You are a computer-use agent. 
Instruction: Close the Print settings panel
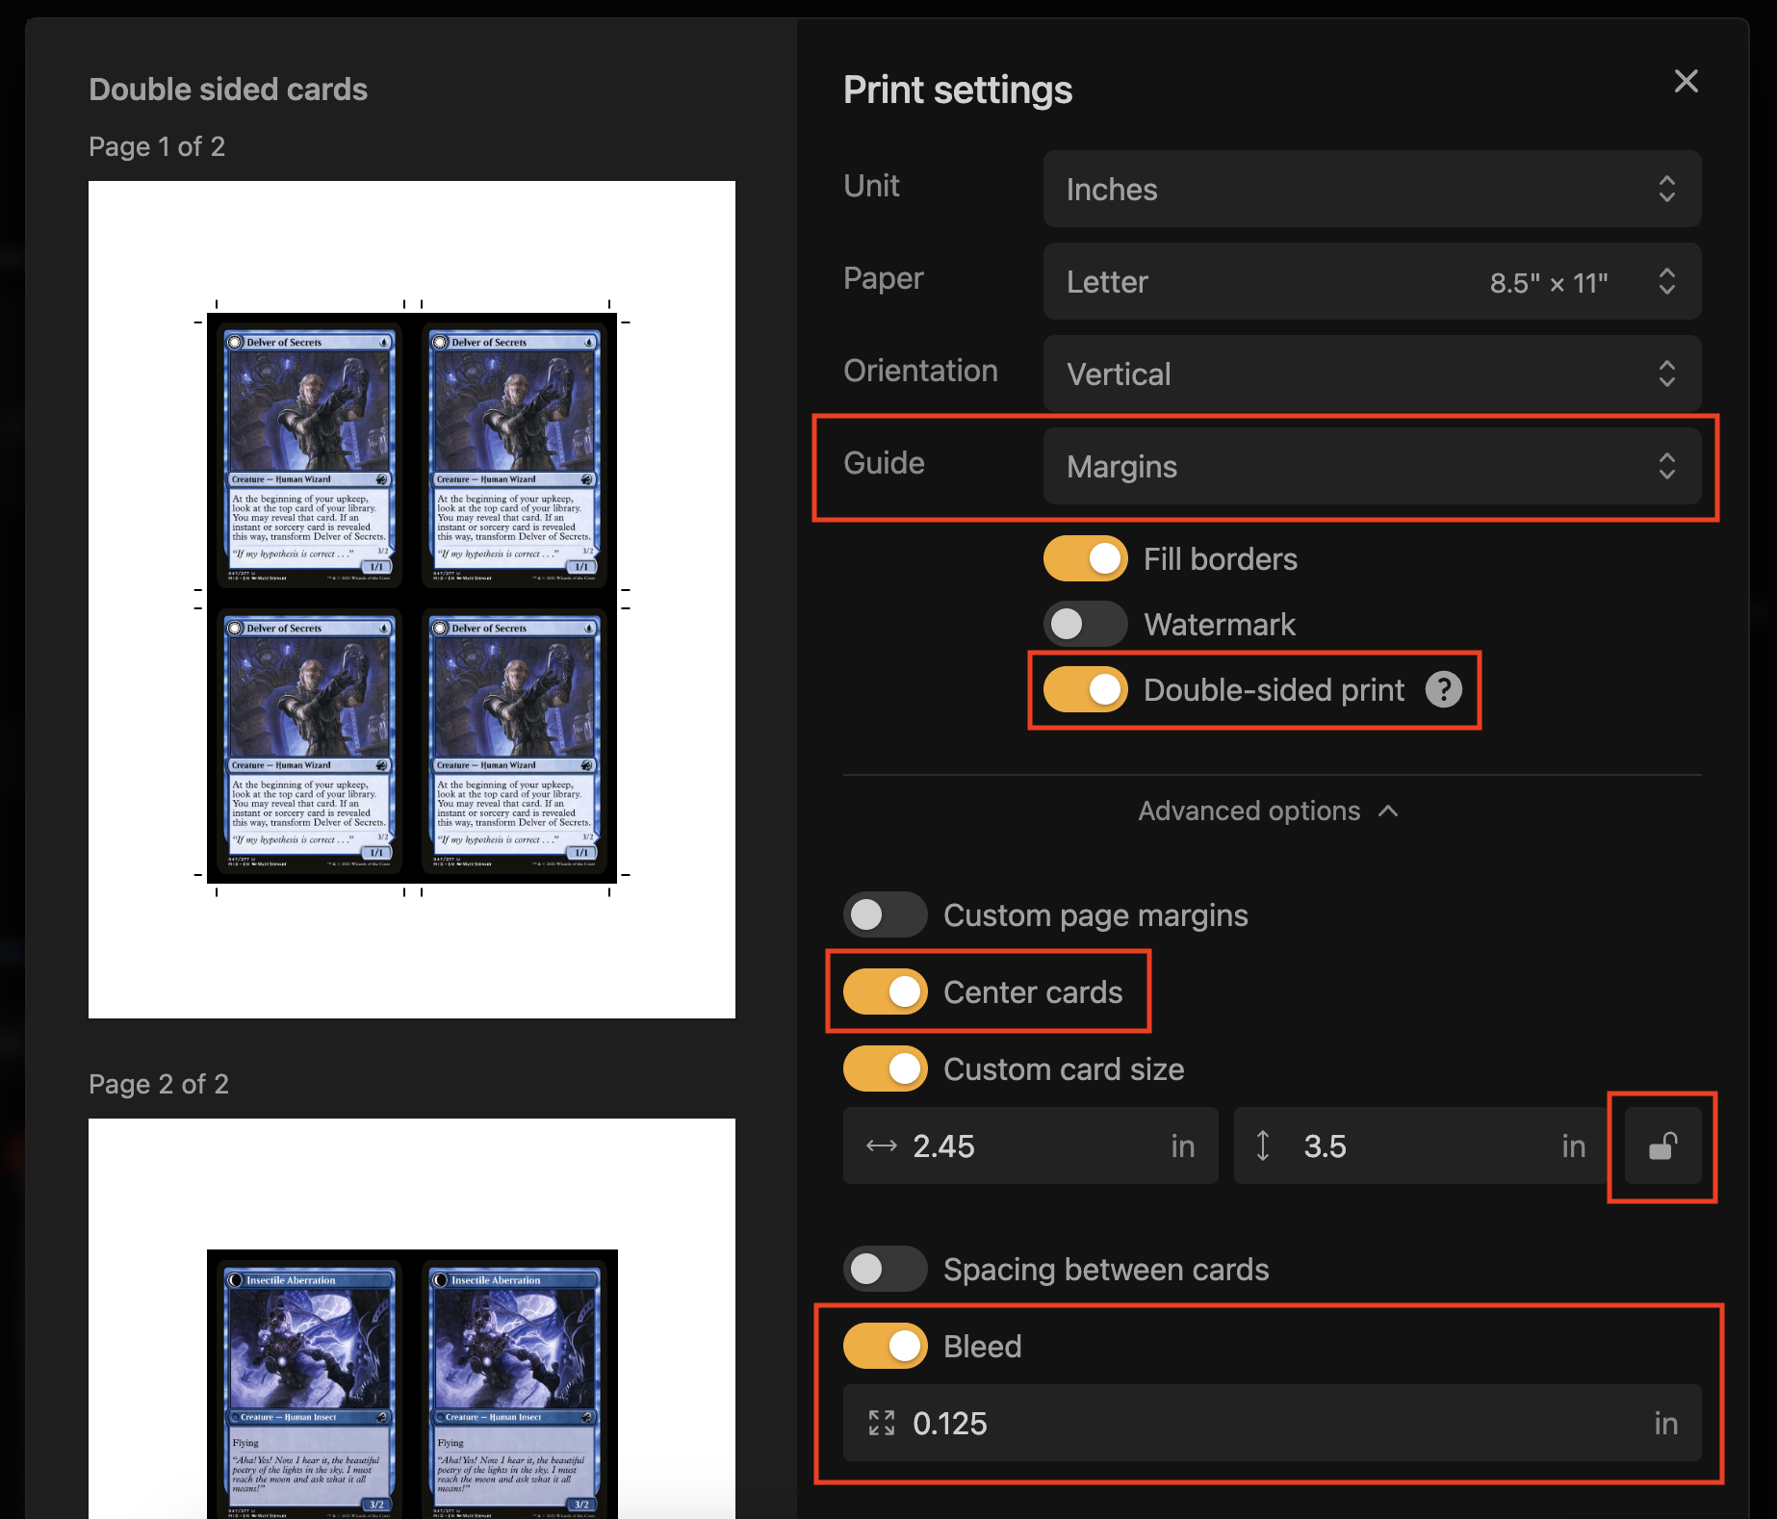[1686, 81]
